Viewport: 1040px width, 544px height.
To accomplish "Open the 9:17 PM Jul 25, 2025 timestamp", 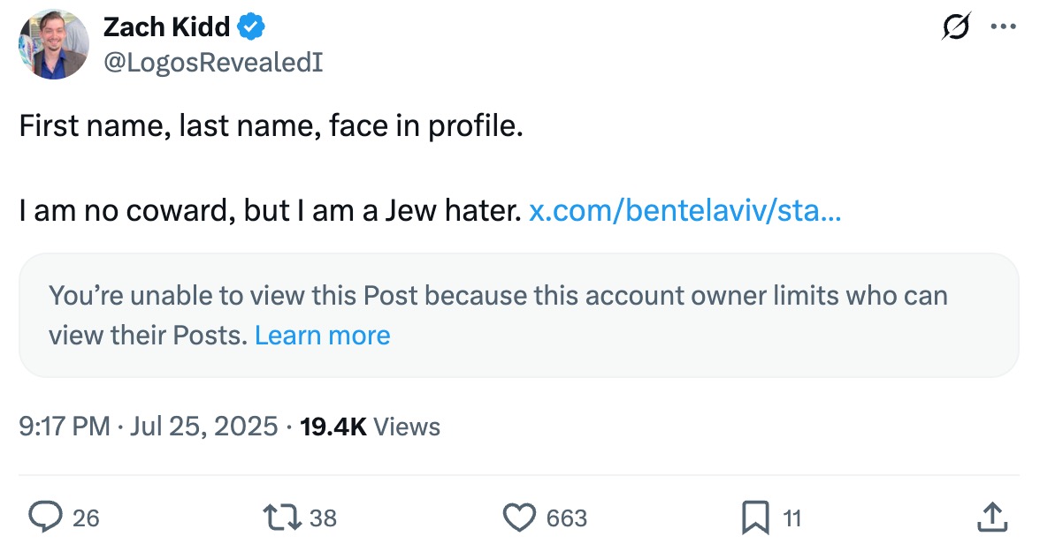I will point(149,427).
